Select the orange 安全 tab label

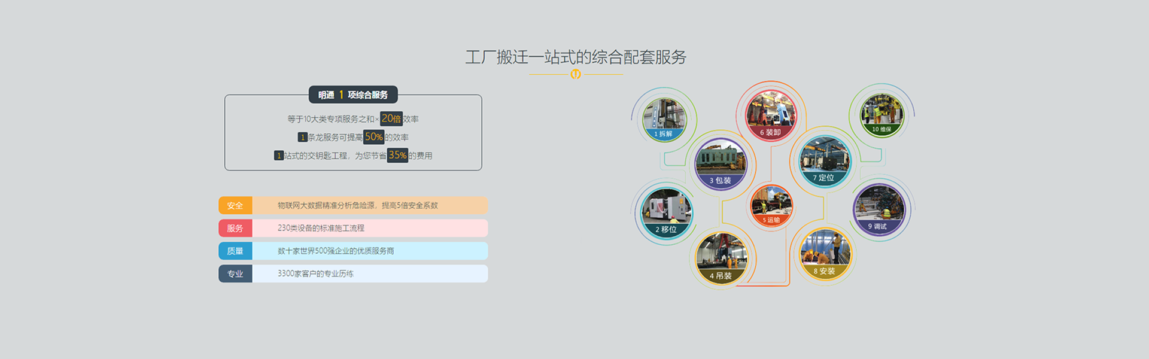point(235,205)
